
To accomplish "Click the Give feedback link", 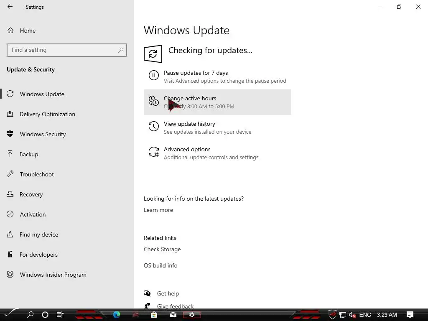I will coord(175,306).
